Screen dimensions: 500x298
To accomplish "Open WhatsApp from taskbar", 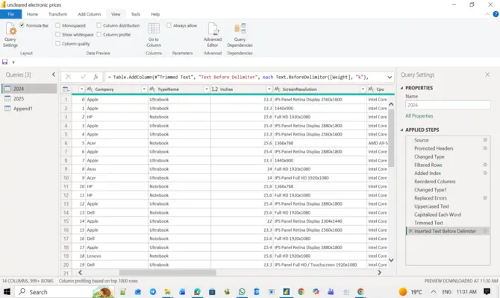I will (242, 291).
